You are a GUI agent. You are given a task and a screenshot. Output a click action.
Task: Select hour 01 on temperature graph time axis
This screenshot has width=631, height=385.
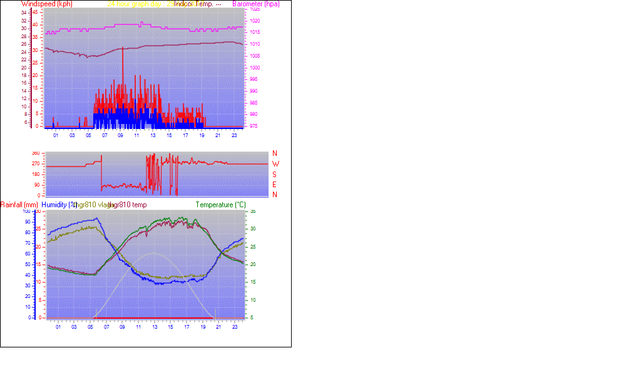click(x=58, y=326)
